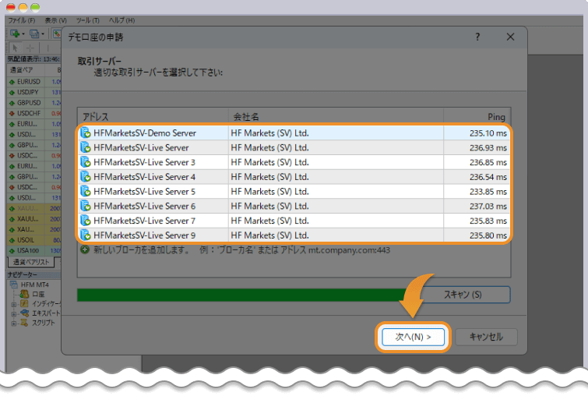Select the Cursor arrow tool
Viewport: 588px width, 396px height.
15,48
